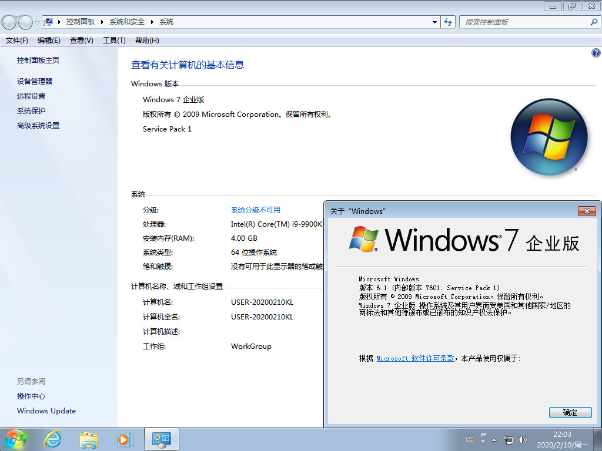Click the help question mark icon

(595, 52)
